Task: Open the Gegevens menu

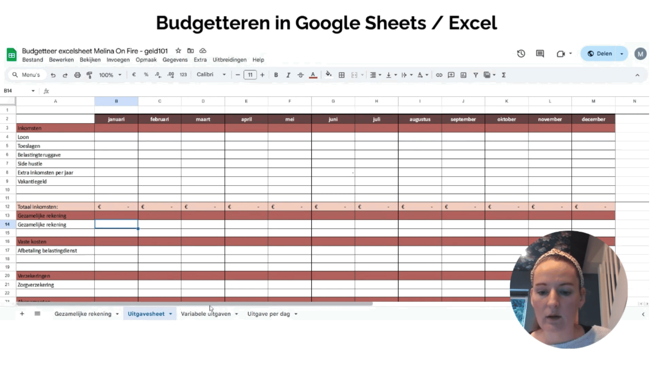Action: coord(175,60)
